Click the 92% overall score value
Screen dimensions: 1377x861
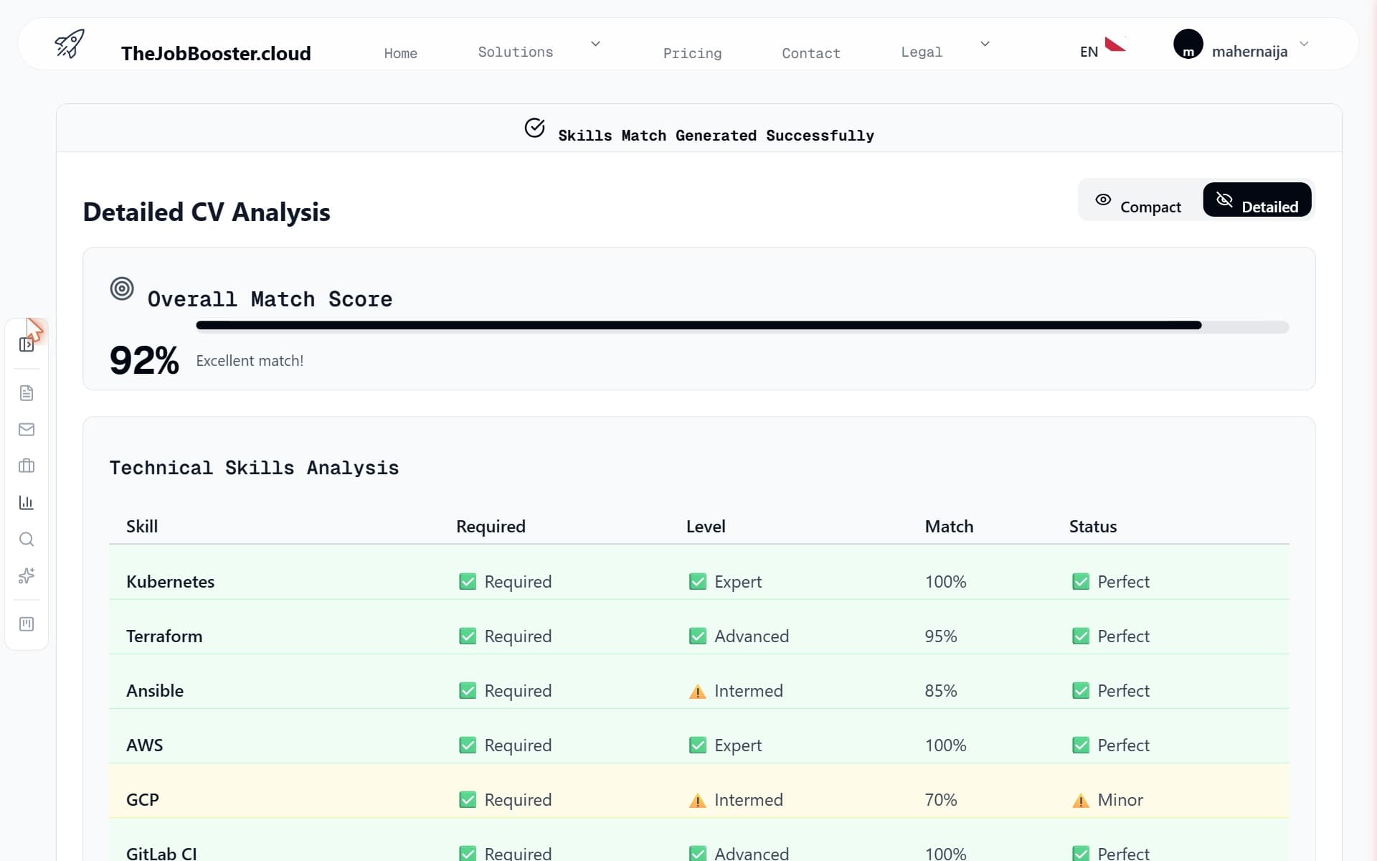(x=144, y=360)
